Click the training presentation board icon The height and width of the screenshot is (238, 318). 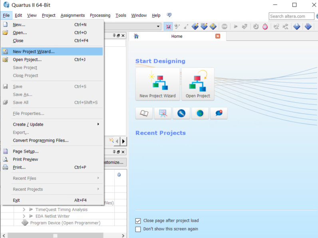click(163, 113)
